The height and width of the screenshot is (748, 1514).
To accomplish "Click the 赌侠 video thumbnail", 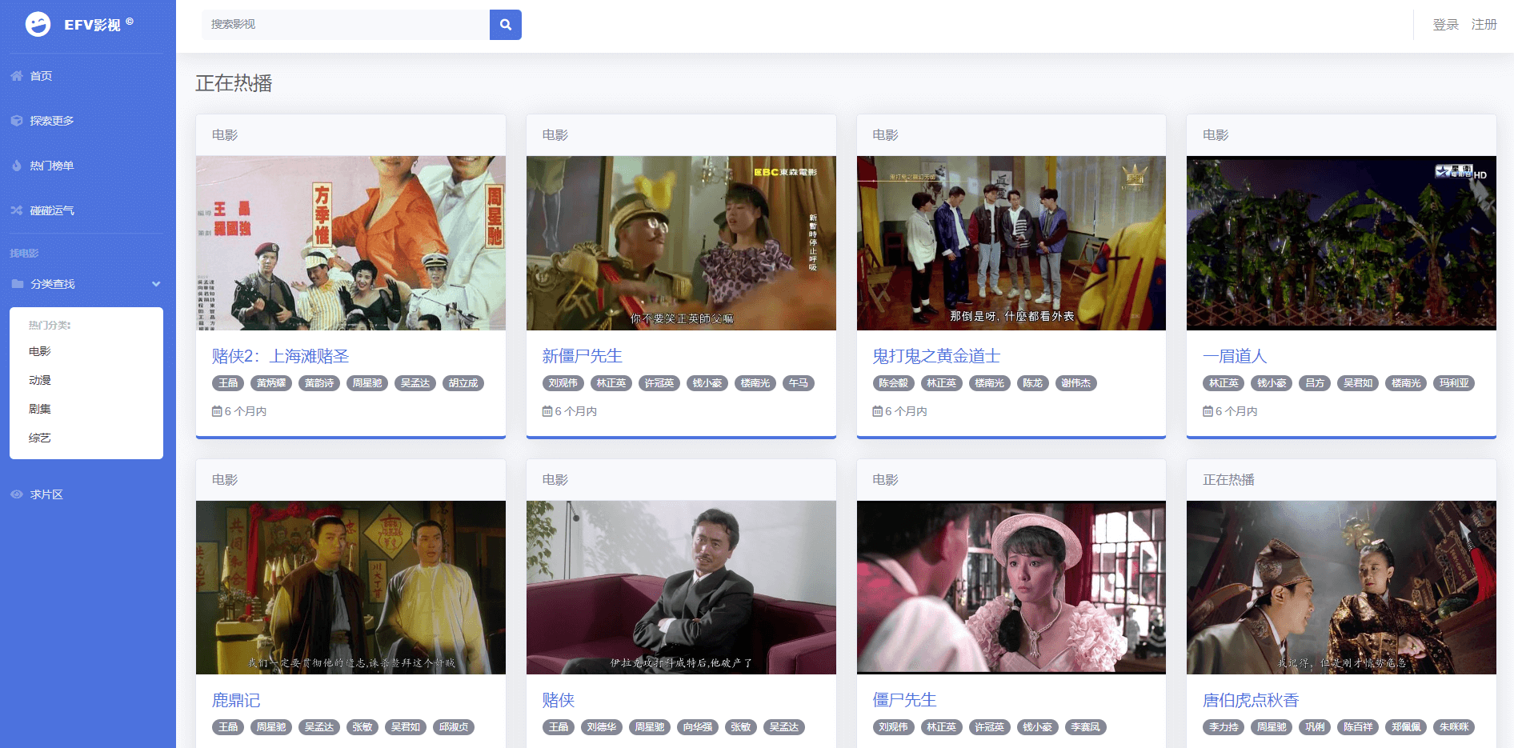I will point(681,587).
